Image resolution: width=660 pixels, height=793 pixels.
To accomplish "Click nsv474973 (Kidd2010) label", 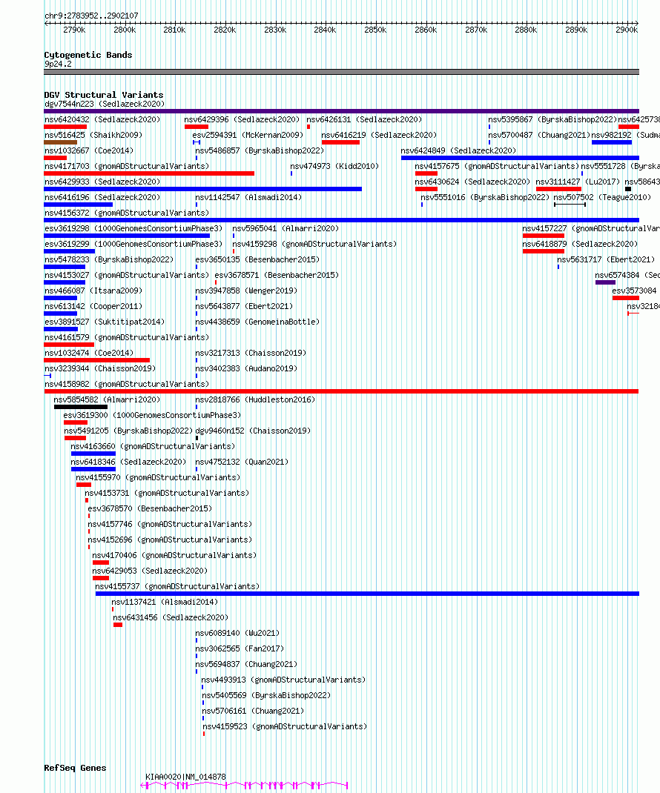I will (x=334, y=167).
